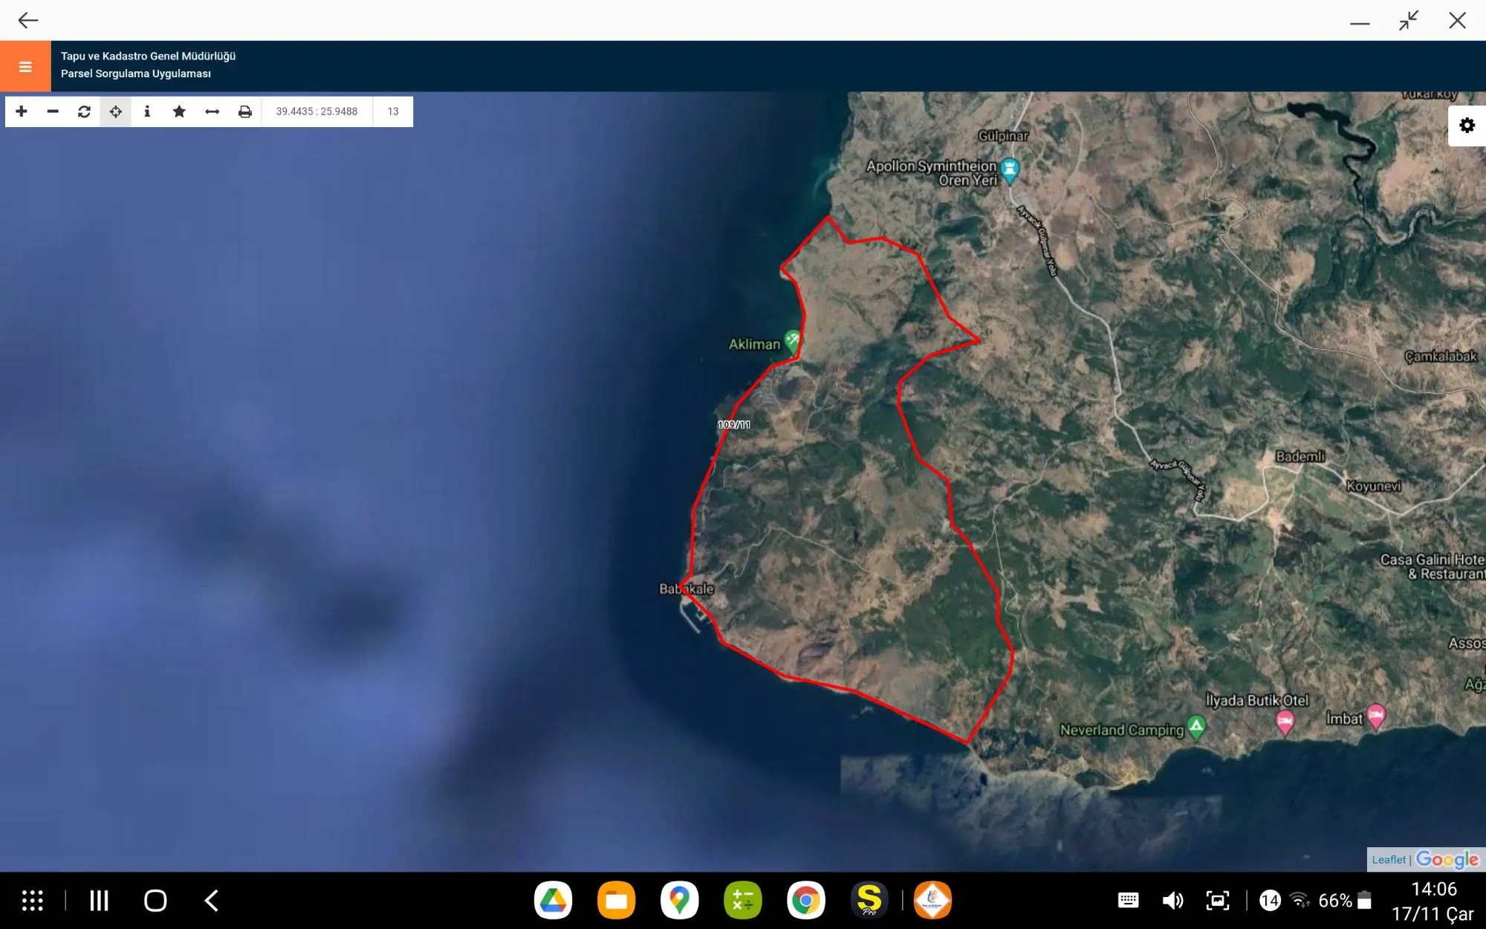Click the Google logo link
The height and width of the screenshot is (929, 1486).
1447,860
